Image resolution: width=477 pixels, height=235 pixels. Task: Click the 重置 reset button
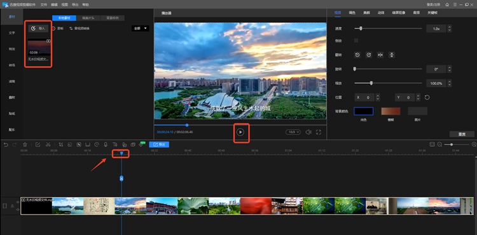coord(462,134)
